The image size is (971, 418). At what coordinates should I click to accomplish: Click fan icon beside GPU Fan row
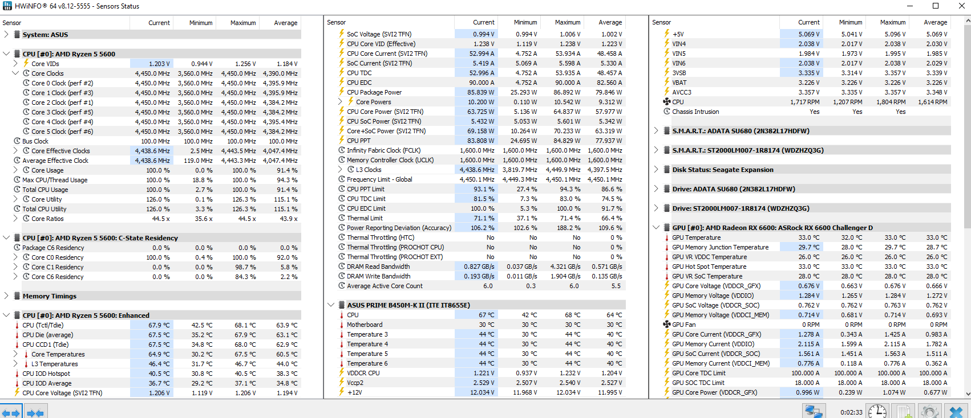(x=666, y=325)
